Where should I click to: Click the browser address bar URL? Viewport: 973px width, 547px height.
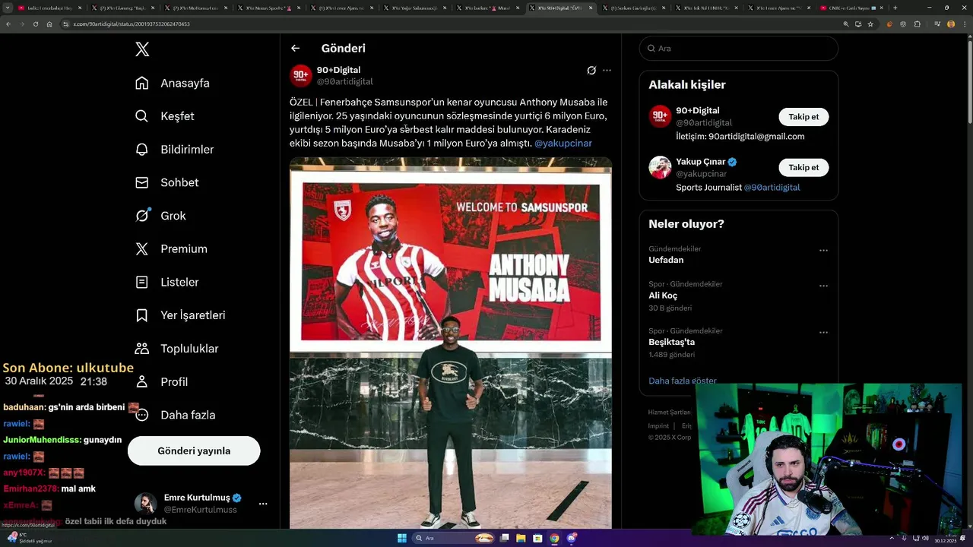coord(132,24)
